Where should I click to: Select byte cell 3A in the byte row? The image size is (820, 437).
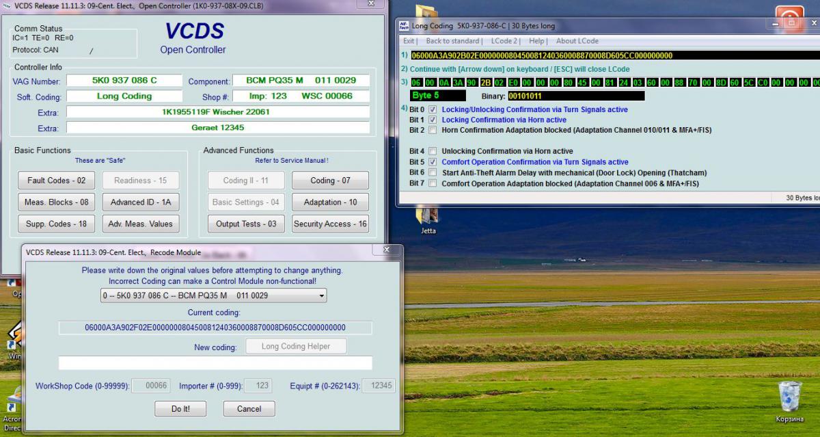(458, 83)
